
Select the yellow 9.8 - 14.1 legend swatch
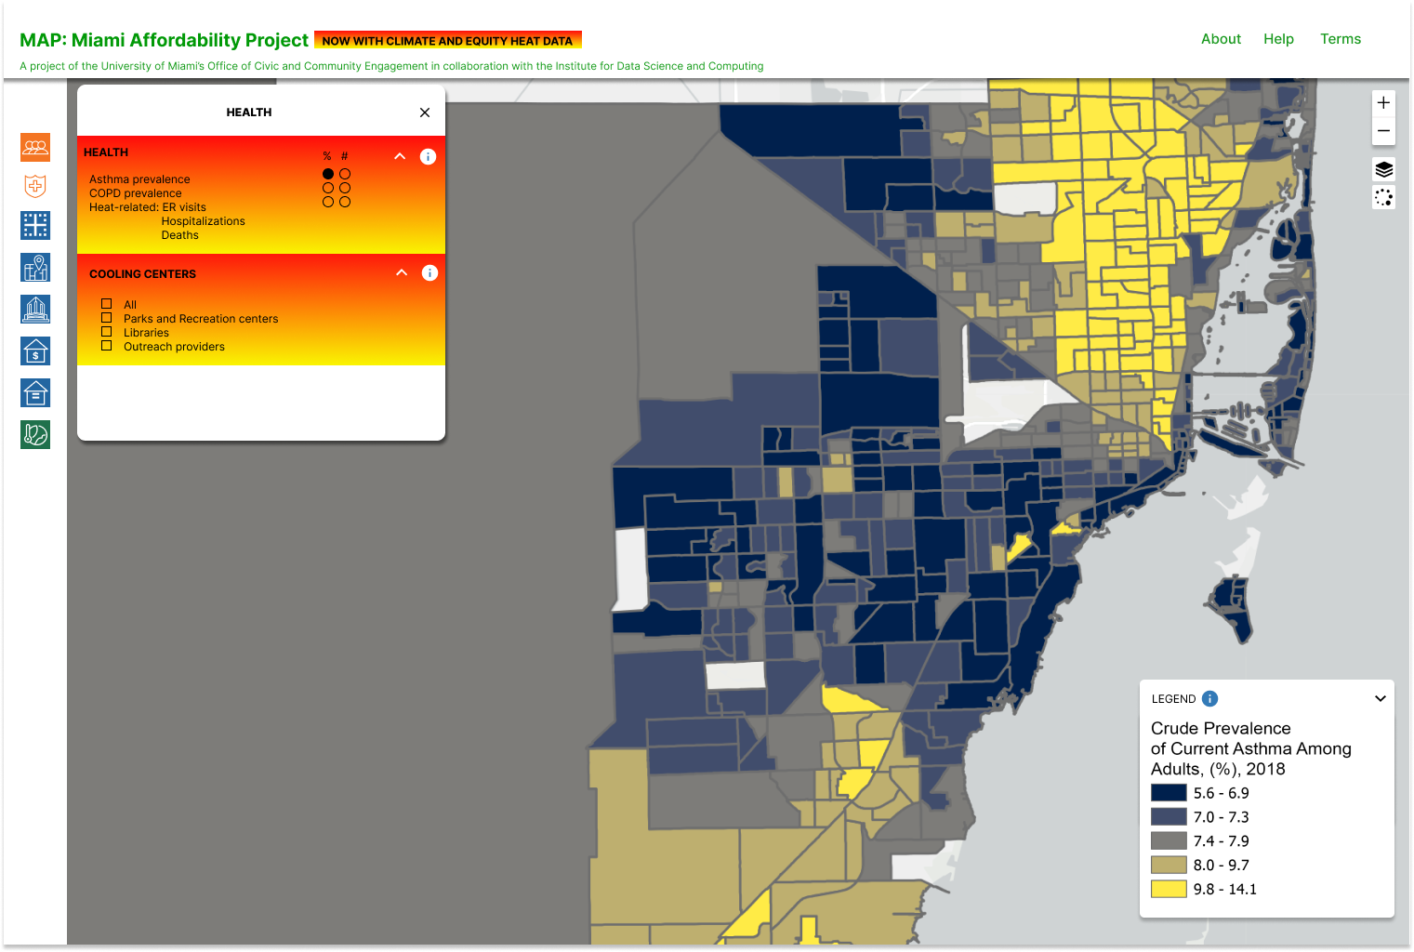[1169, 889]
